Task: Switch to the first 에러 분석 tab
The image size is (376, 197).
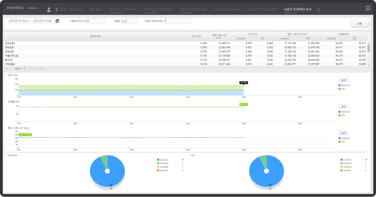Action: click(x=76, y=10)
